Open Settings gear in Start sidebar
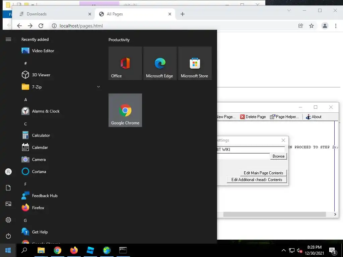Viewport: 343px width, 257px height. click(8, 220)
